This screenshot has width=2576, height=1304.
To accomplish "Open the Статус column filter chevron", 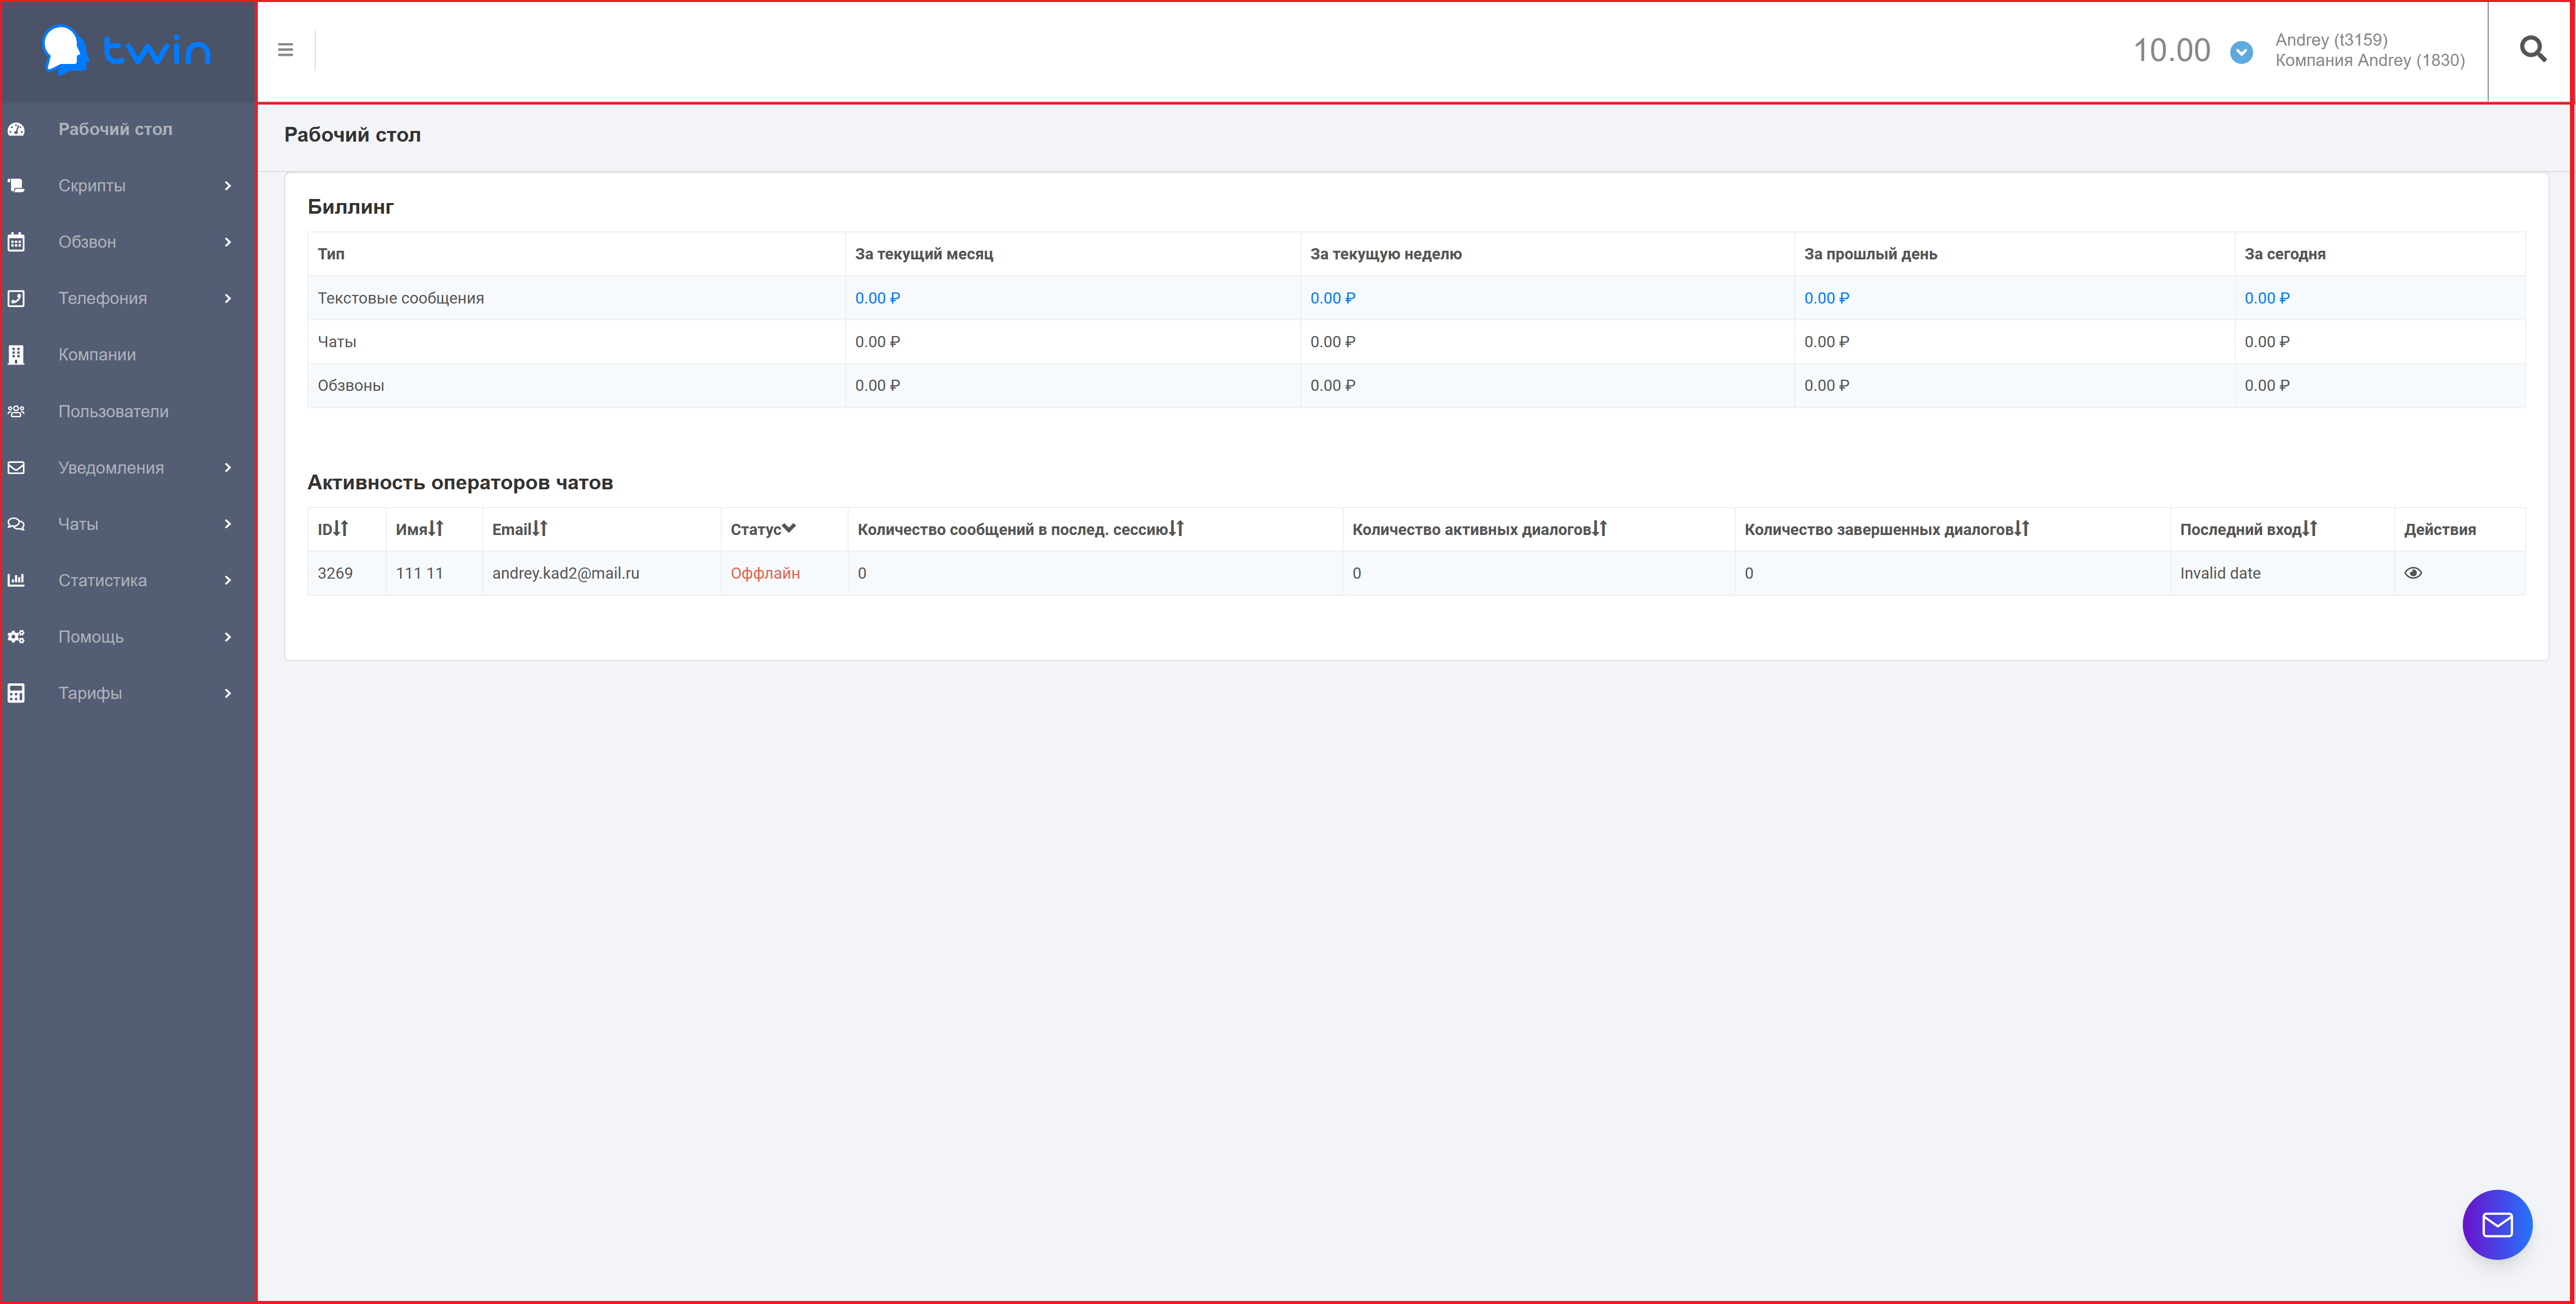I will 789,528.
